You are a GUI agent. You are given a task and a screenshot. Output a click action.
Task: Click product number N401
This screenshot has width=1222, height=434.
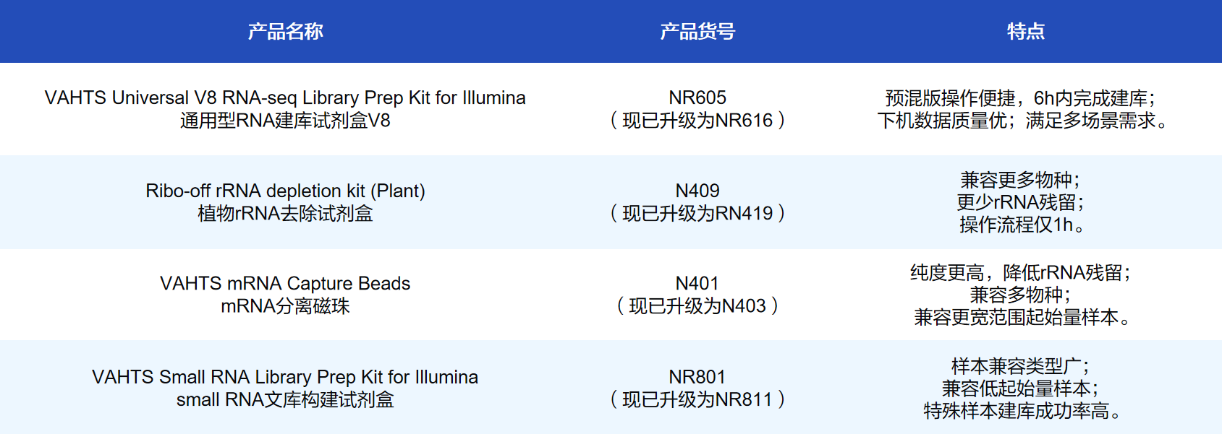tap(697, 283)
